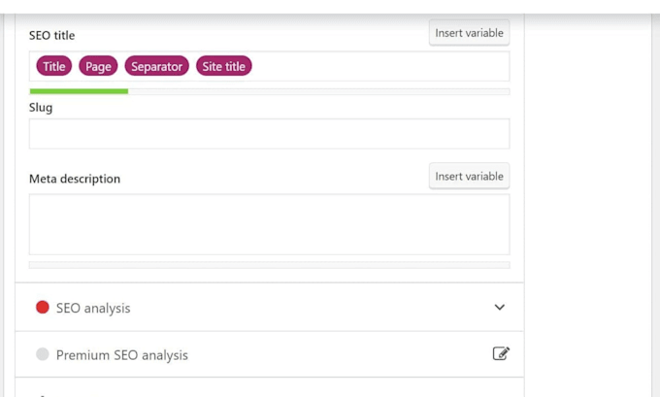Viewport: 660px width, 397px height.
Task: Click the grey Premium SEO analysis dot
Action: point(43,355)
